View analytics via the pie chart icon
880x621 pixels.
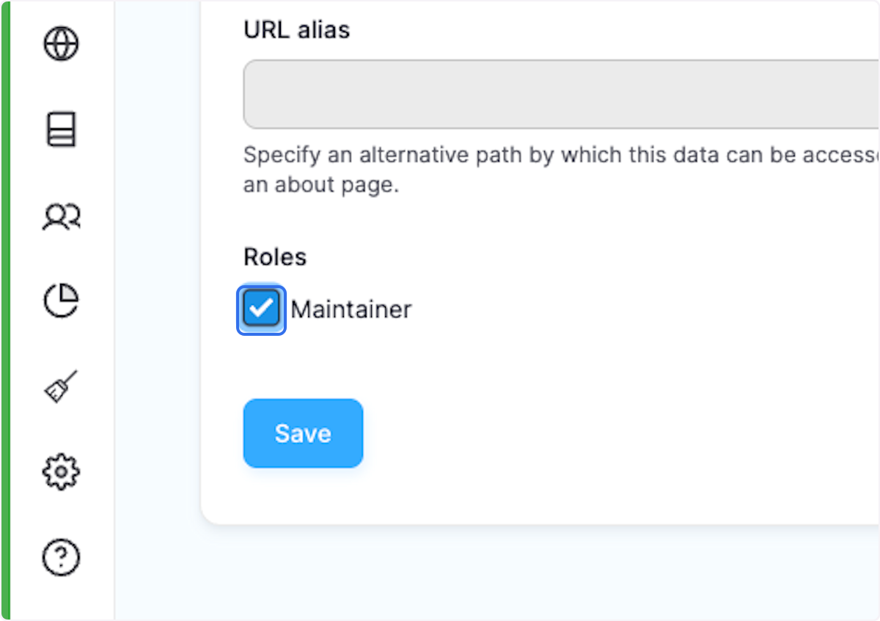pyautogui.click(x=61, y=301)
